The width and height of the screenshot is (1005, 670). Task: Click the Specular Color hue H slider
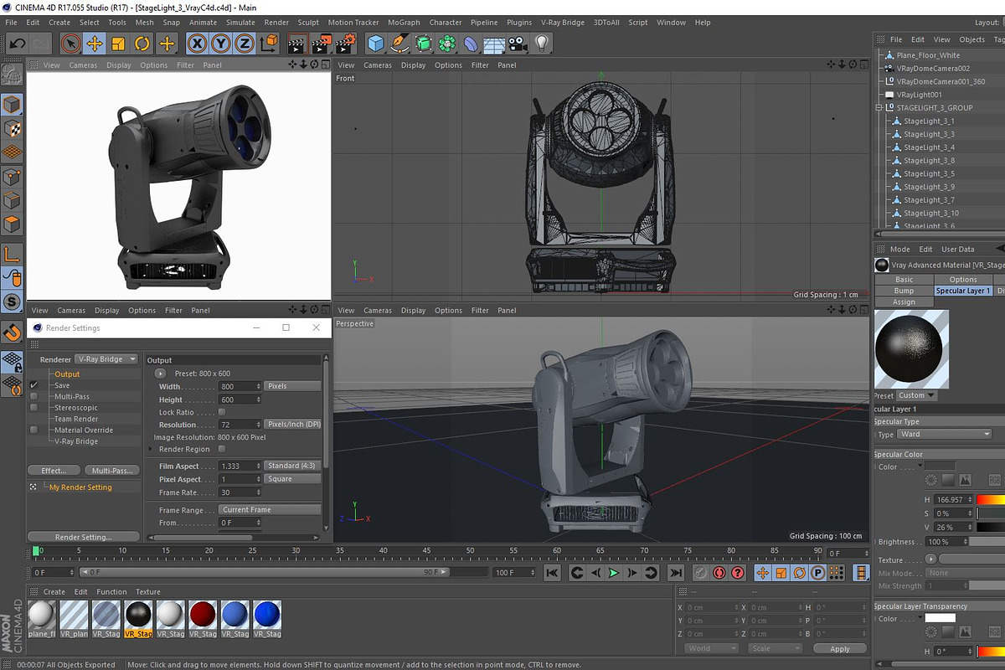(992, 500)
